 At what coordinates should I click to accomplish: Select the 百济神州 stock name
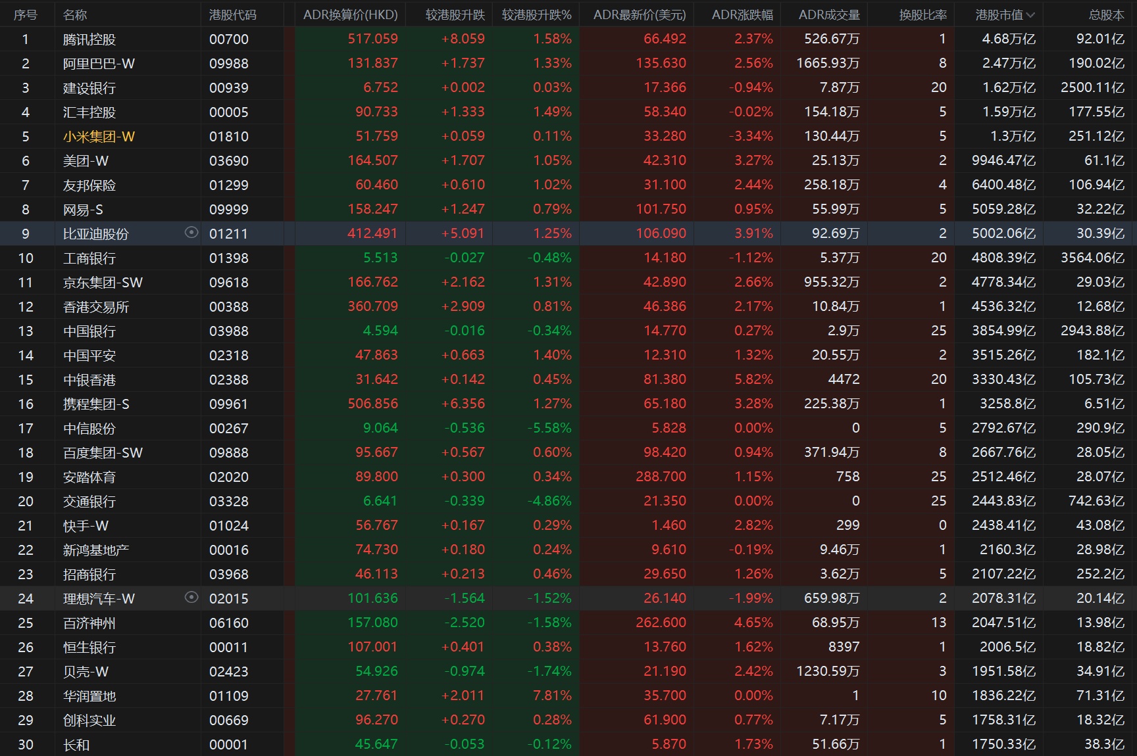click(x=89, y=623)
